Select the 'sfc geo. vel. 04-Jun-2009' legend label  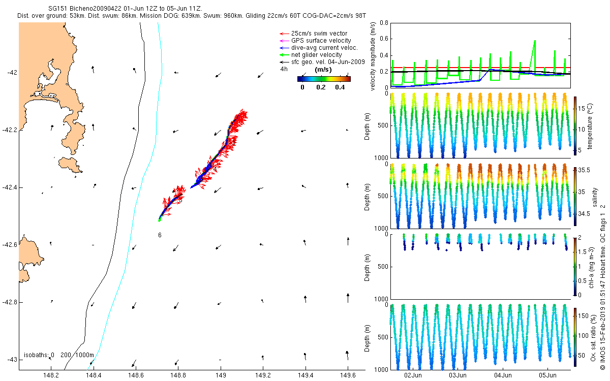[x=328, y=62]
